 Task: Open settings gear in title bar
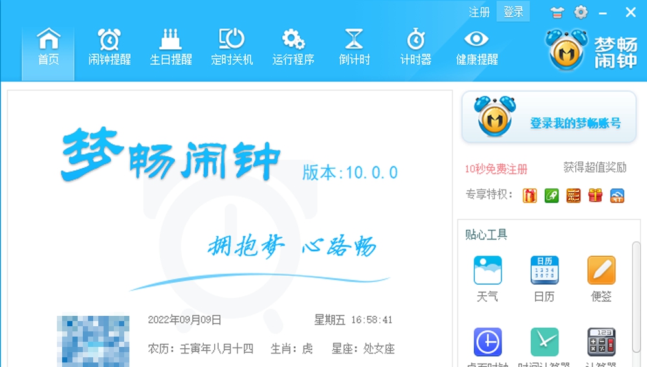click(x=581, y=12)
